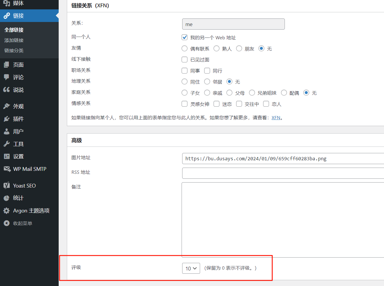Image resolution: width=384 pixels, height=286 pixels.
Task: Click the quote icon for 说说
Action: (6, 90)
